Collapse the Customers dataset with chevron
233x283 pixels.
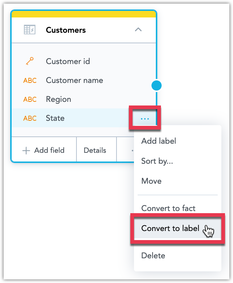(138, 29)
